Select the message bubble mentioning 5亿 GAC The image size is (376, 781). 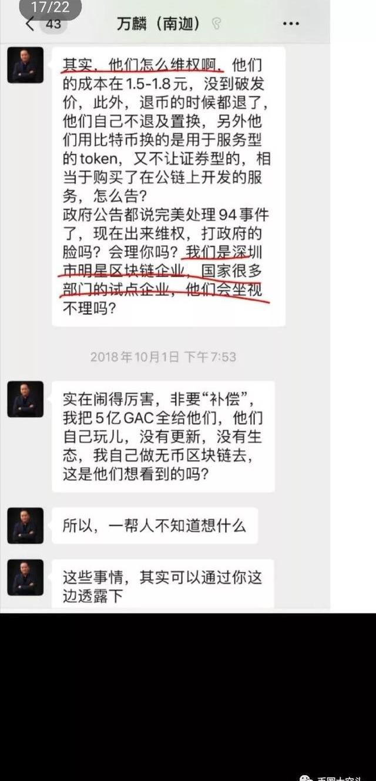coord(163,437)
